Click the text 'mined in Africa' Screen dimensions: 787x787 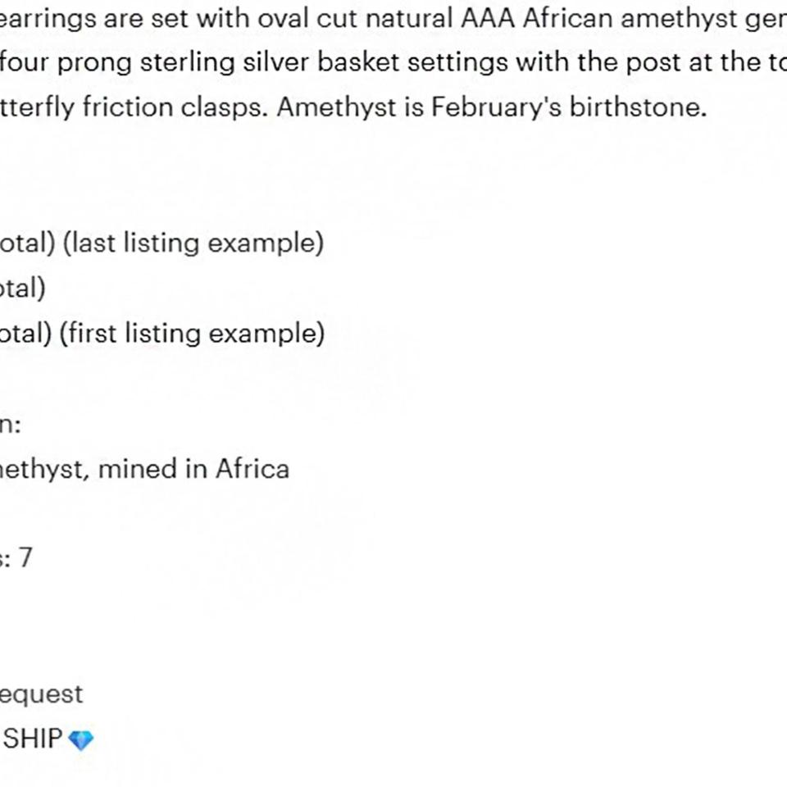[x=193, y=469]
